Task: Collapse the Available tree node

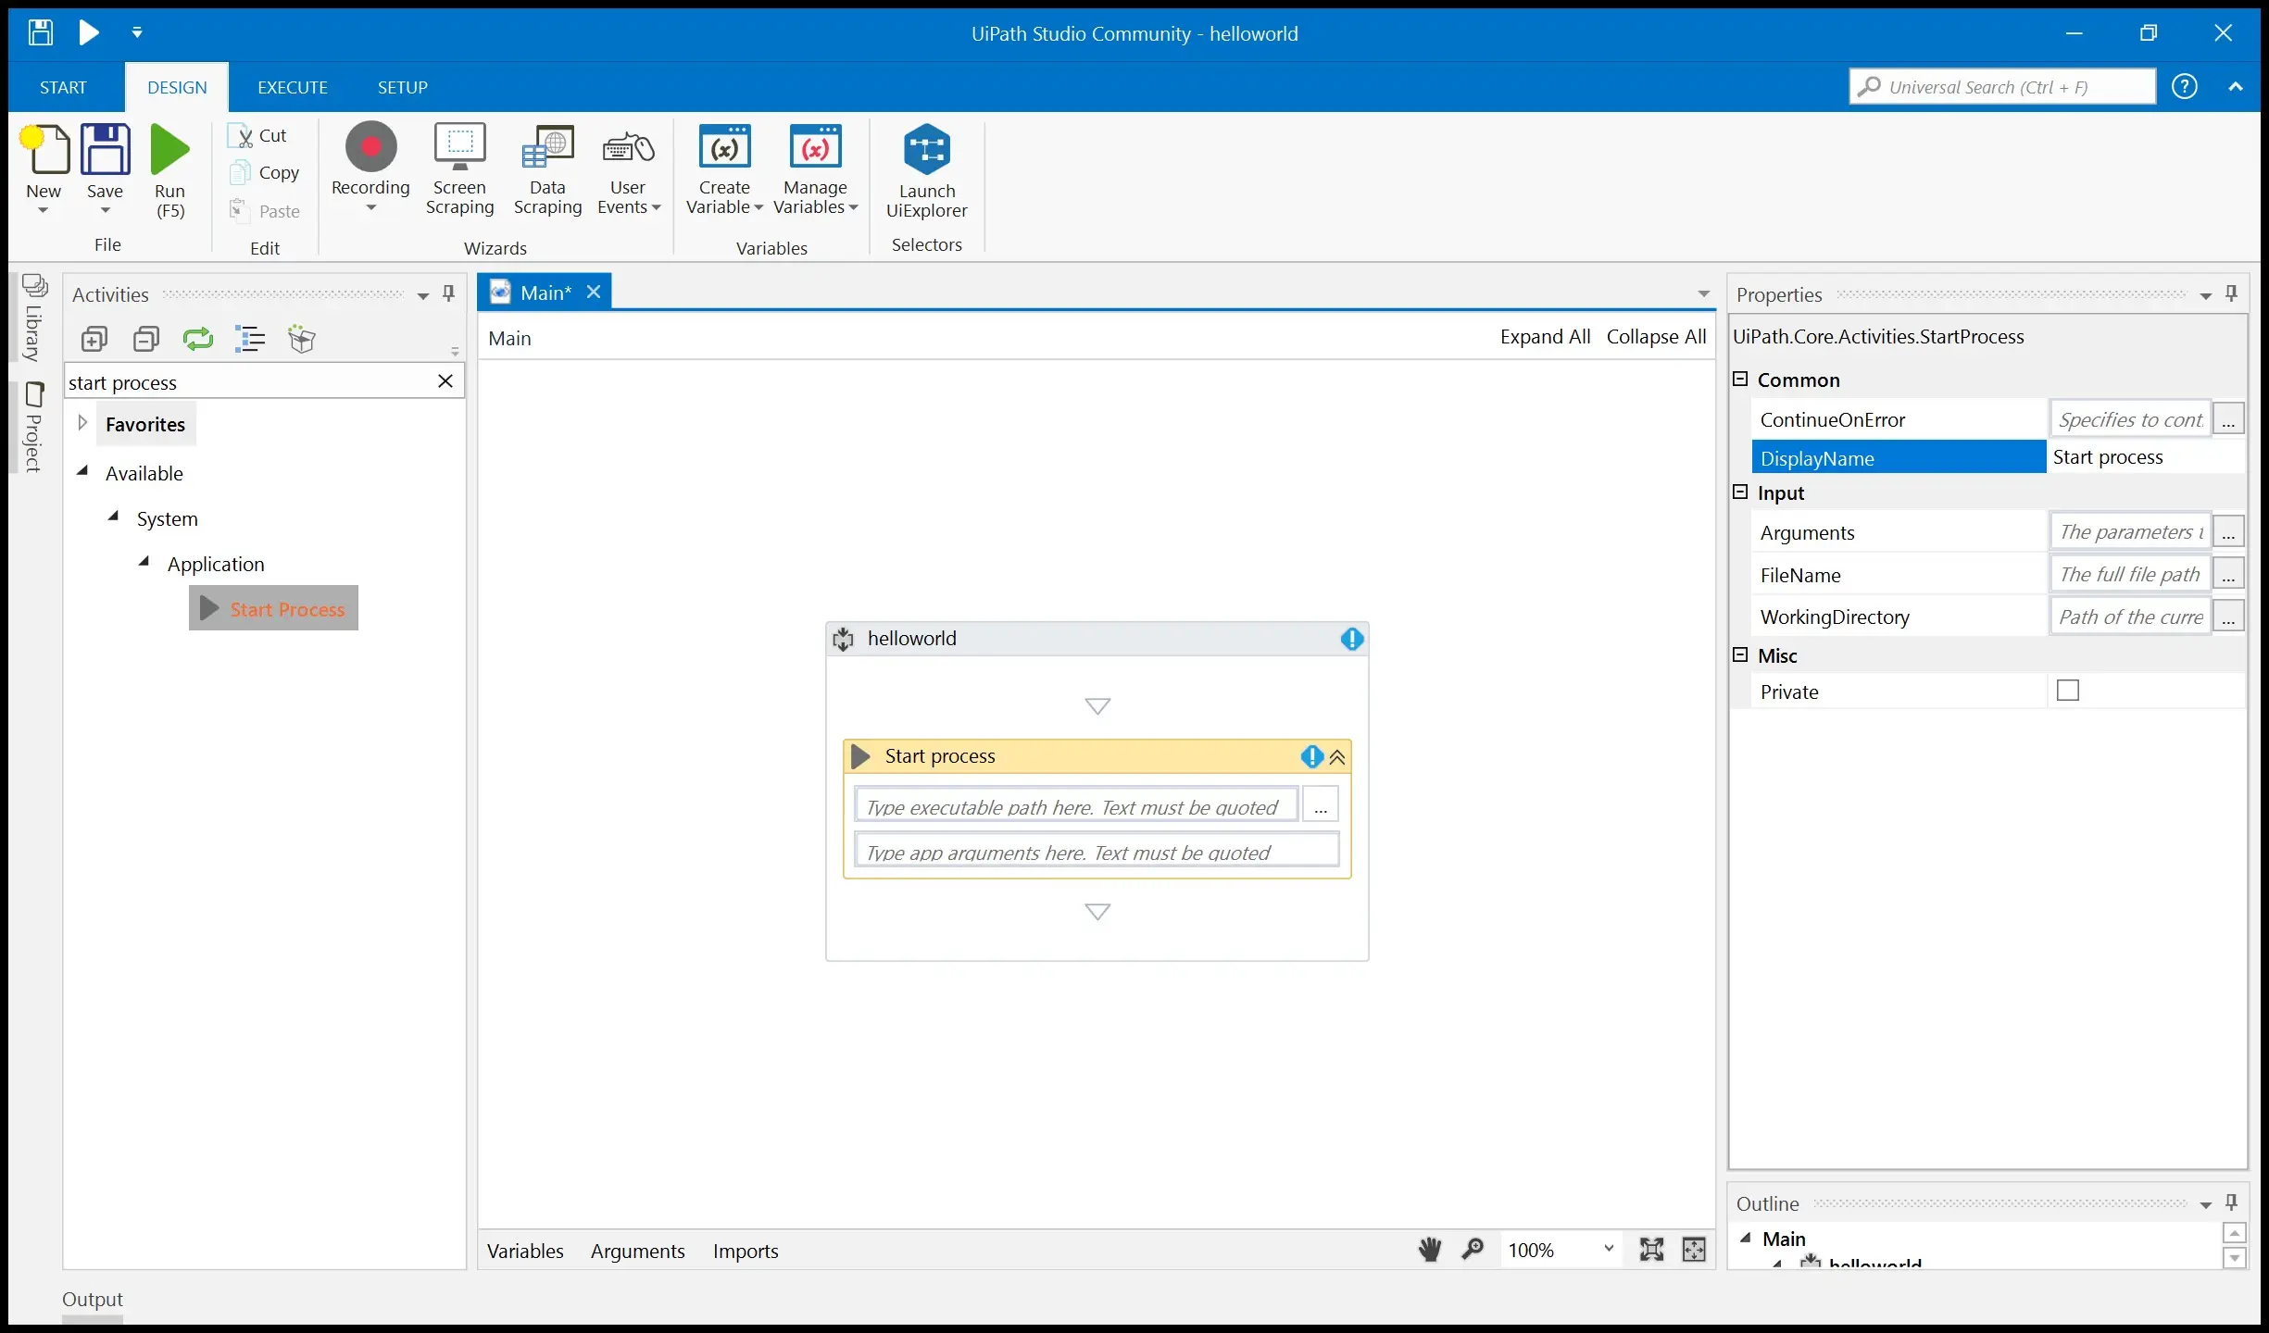Action: pos(82,471)
